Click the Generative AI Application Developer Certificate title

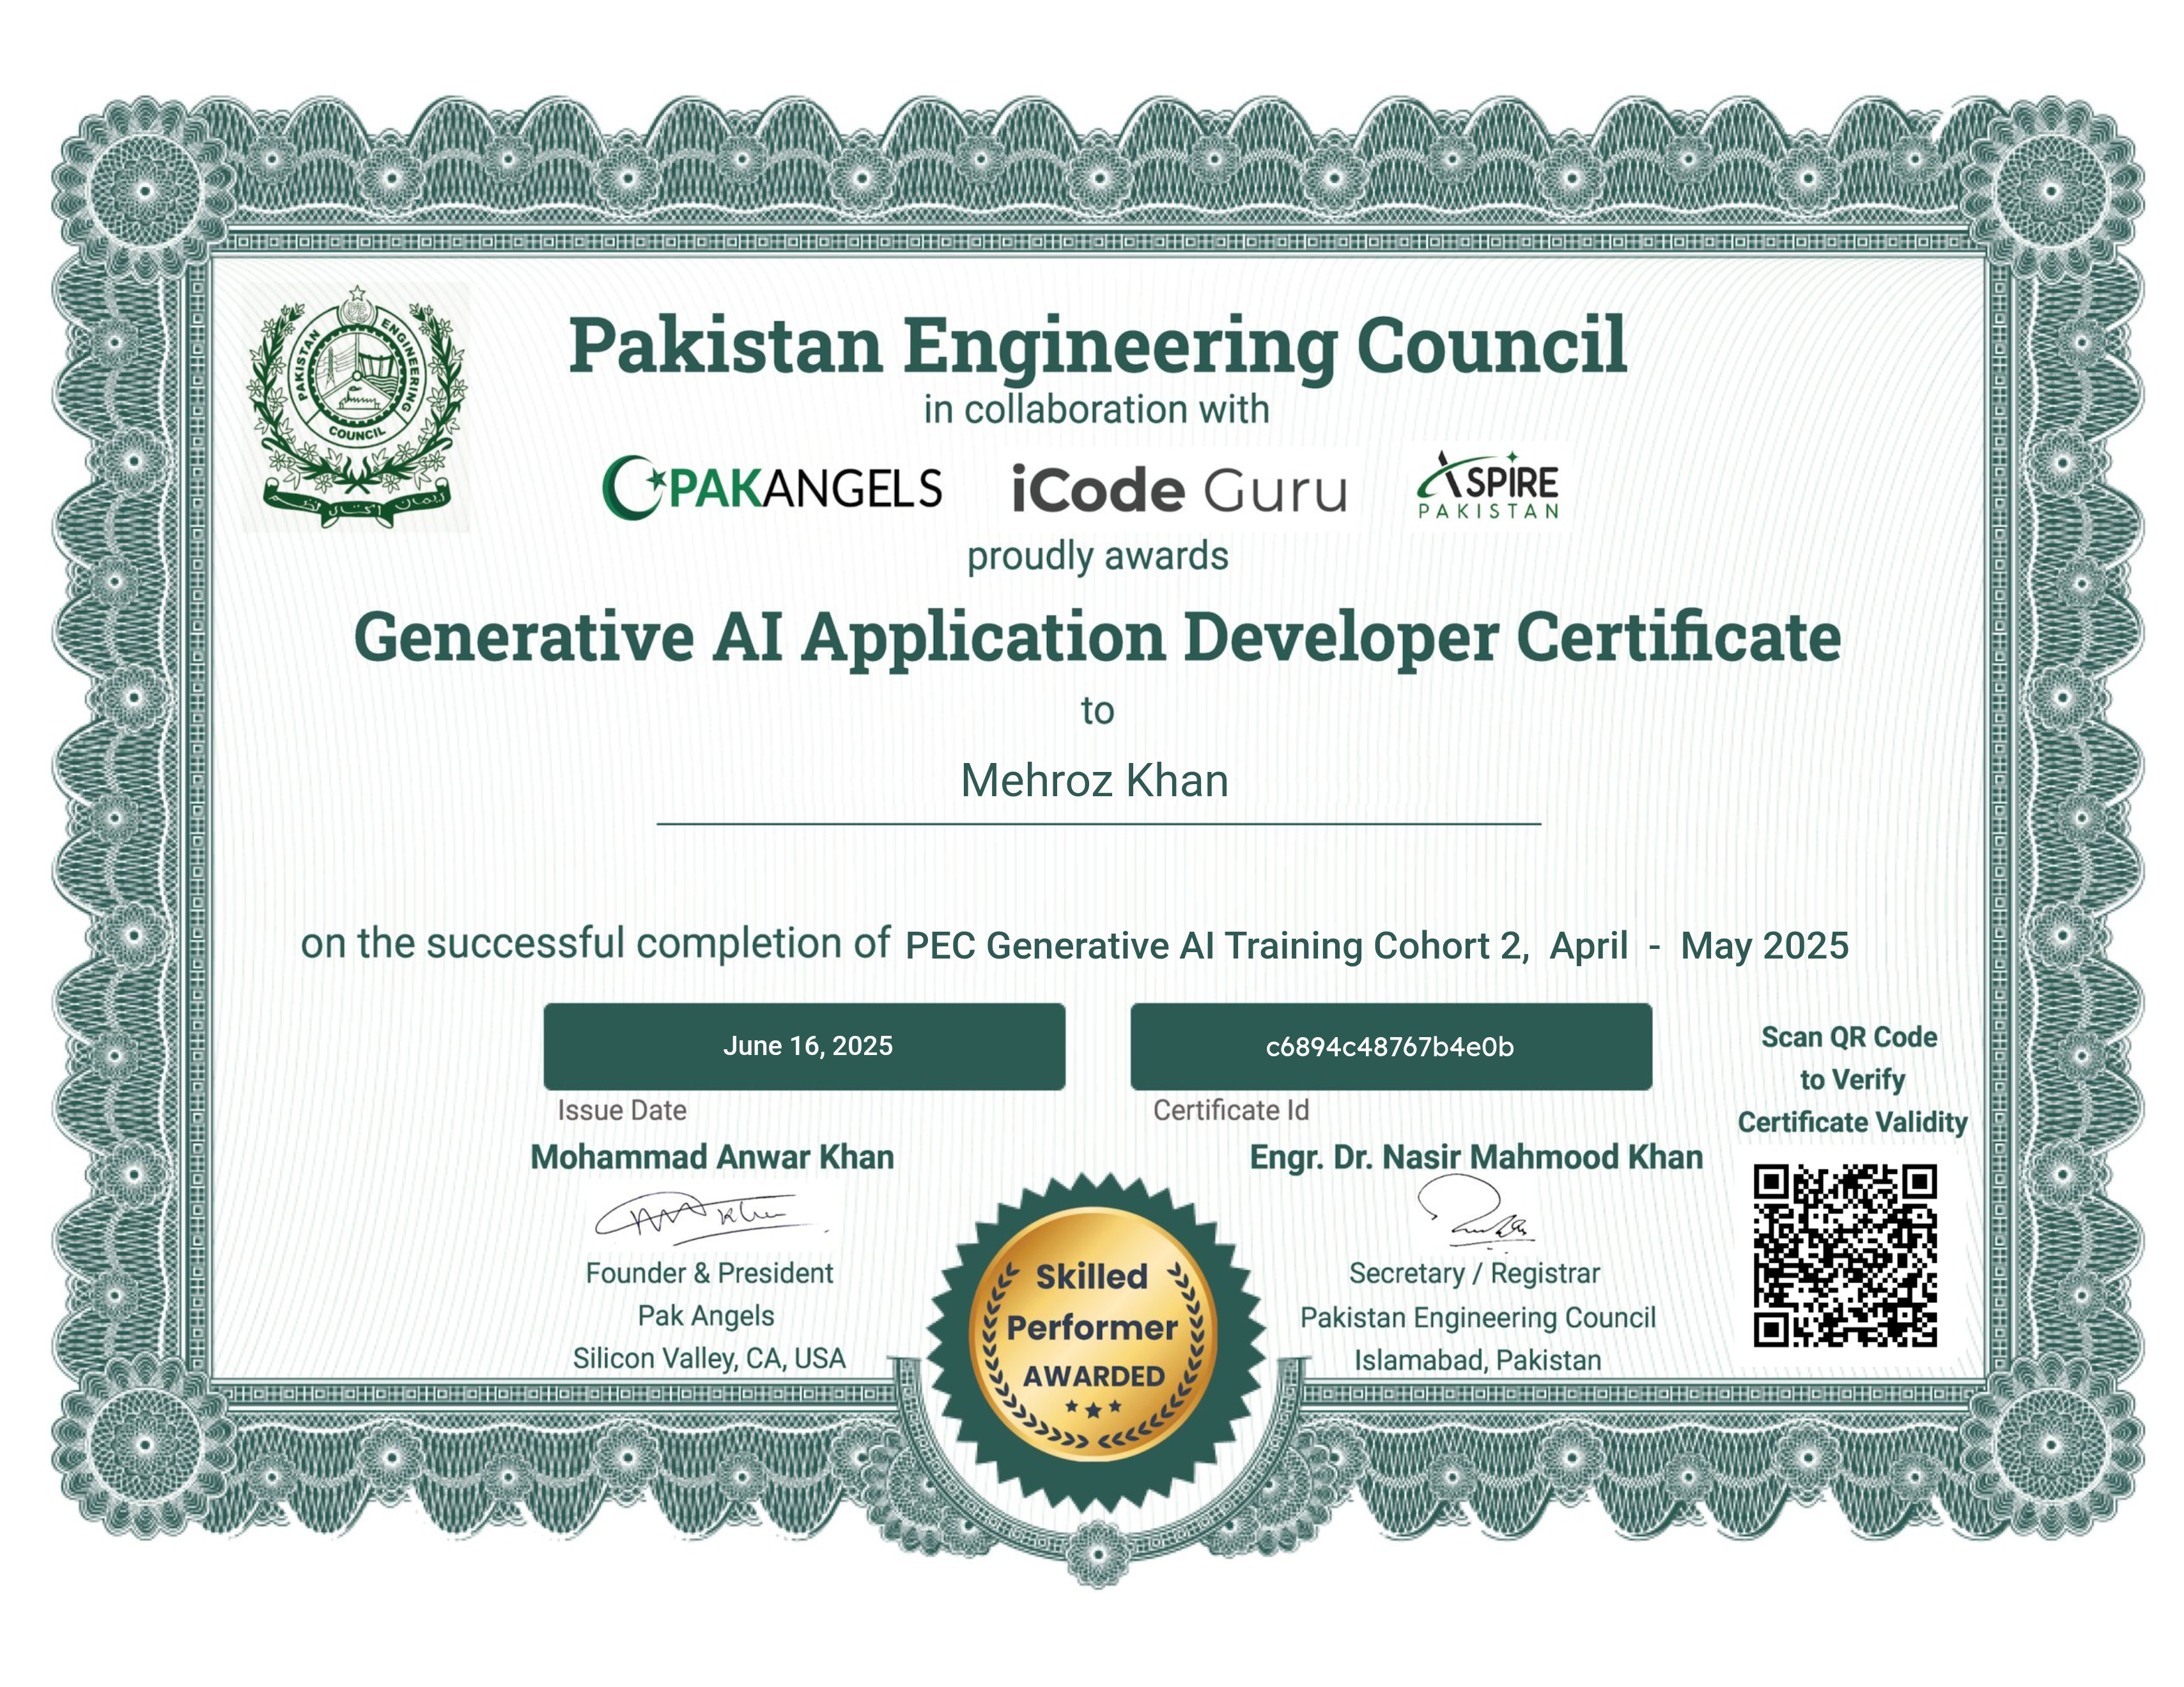[x=1097, y=637]
